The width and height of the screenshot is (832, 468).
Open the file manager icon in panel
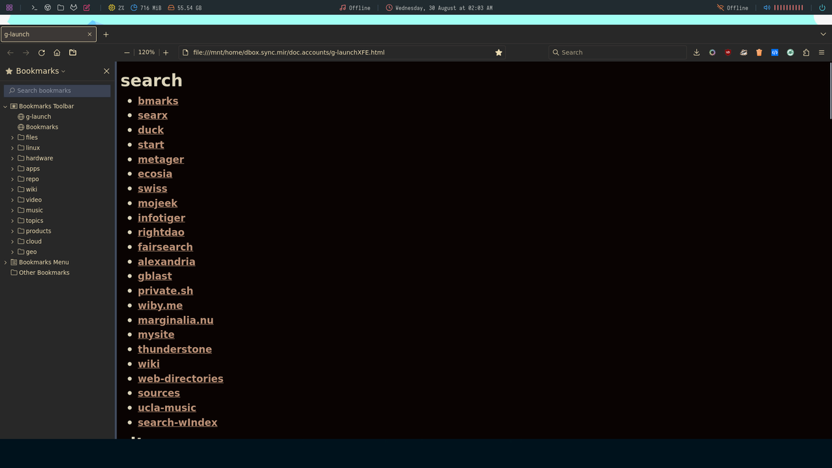[x=60, y=8]
